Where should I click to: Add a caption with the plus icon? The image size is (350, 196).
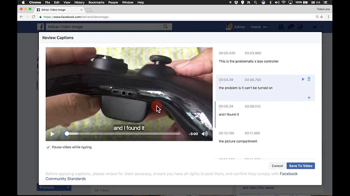tap(309, 98)
